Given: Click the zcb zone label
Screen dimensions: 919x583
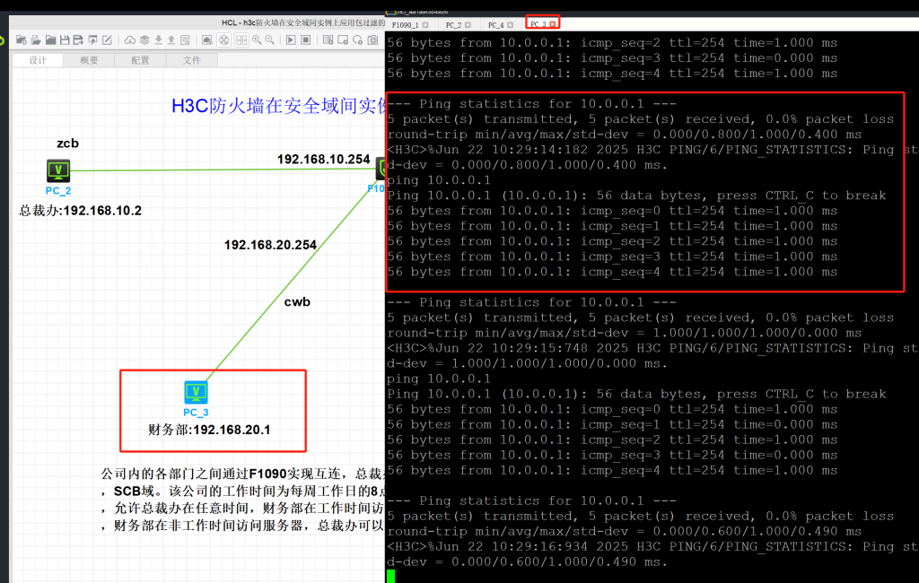Looking at the screenshot, I should coord(67,143).
